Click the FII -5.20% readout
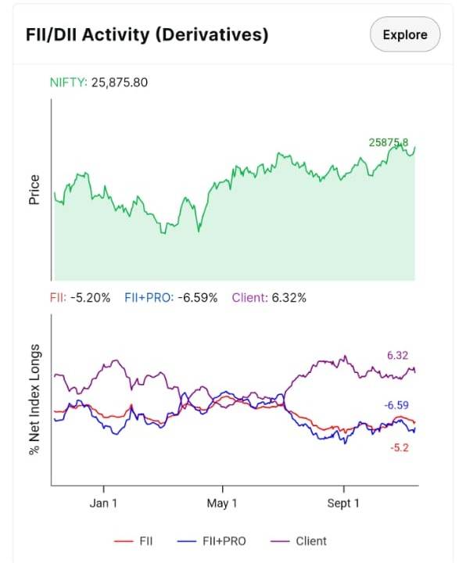The height and width of the screenshot is (563, 466). coord(80,298)
